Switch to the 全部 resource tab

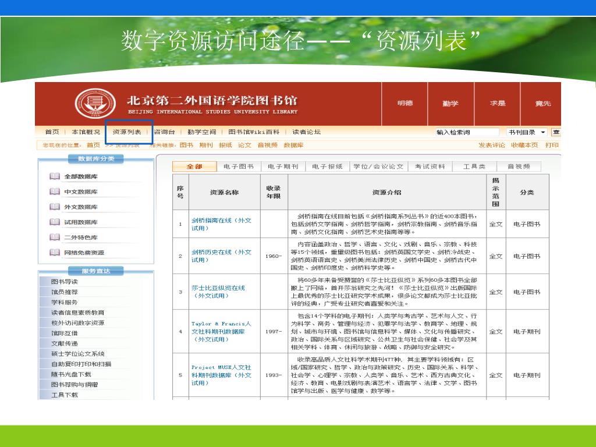click(x=194, y=166)
